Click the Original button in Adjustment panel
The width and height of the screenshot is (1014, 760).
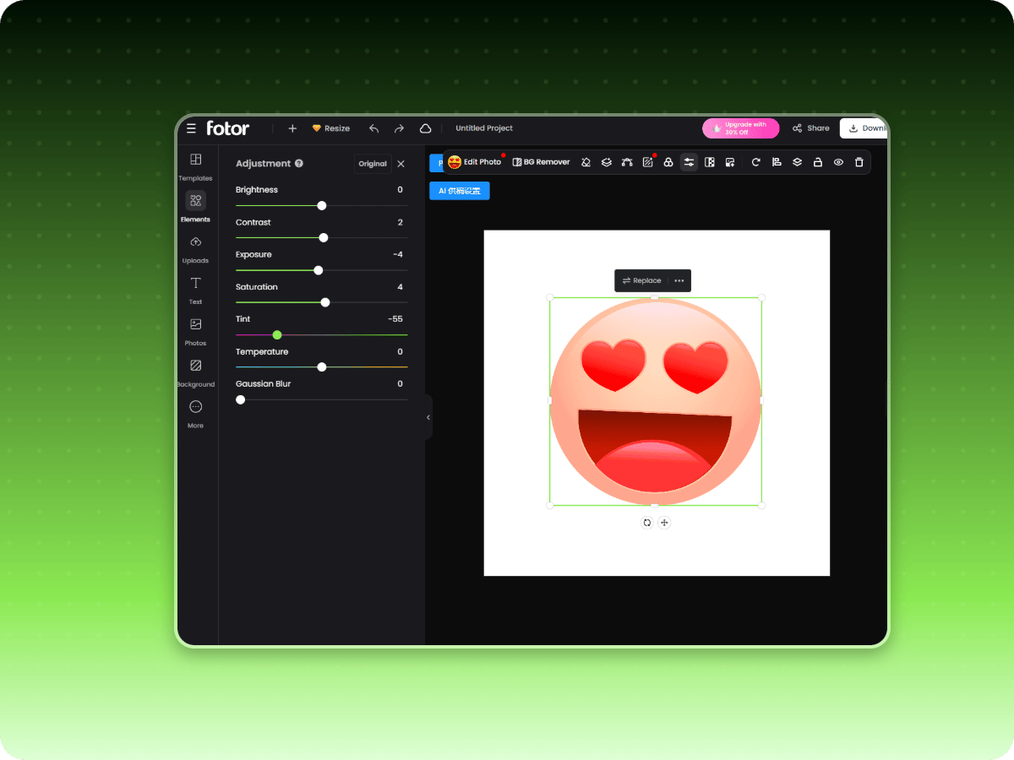tap(373, 164)
